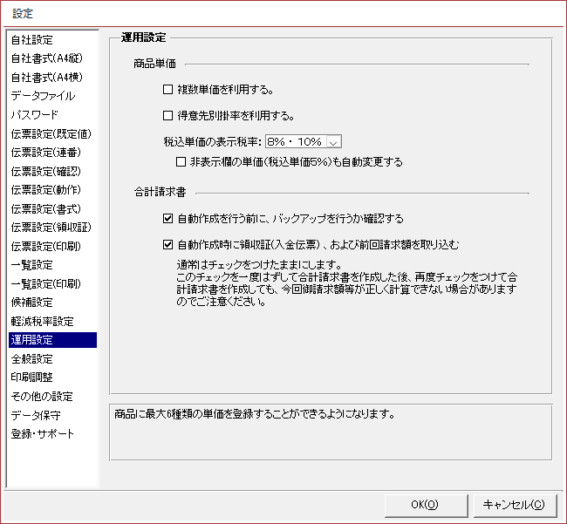Open 伝票設定(動作) settings
The image size is (567, 524).
coord(52,190)
